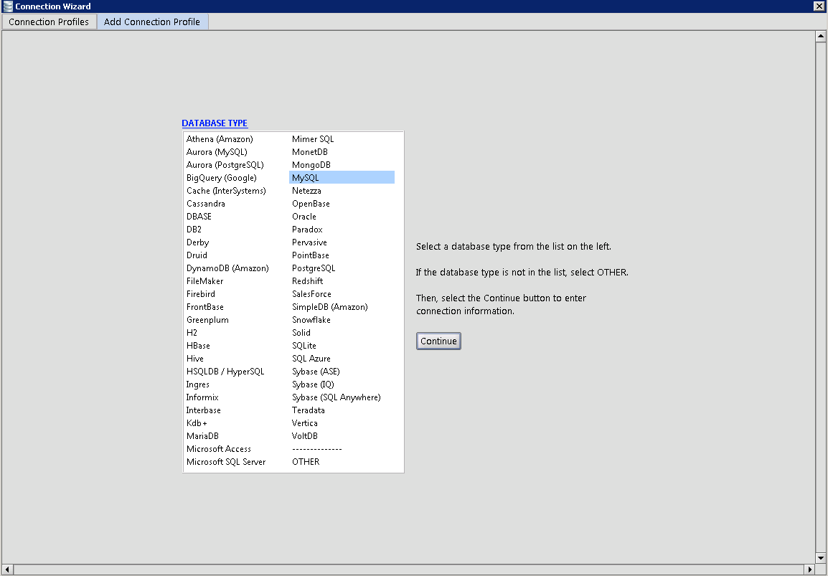The height and width of the screenshot is (576, 828).
Task: Click the vertical scrollbar up arrow
Action: [821, 37]
